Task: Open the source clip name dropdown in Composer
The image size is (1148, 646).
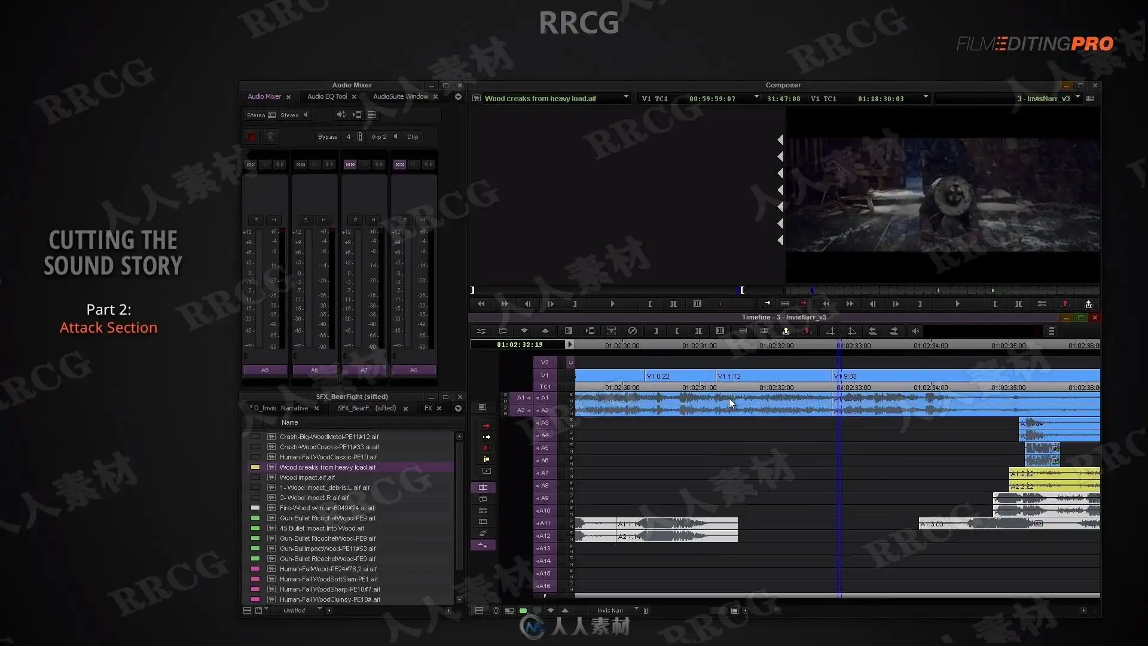Action: pyautogui.click(x=626, y=97)
